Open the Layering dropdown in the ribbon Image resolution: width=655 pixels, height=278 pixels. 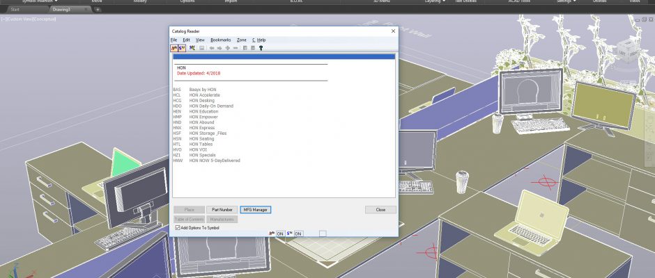point(434,1)
